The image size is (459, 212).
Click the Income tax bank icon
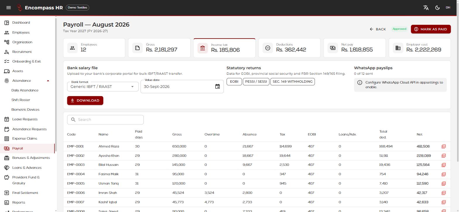(203, 48)
